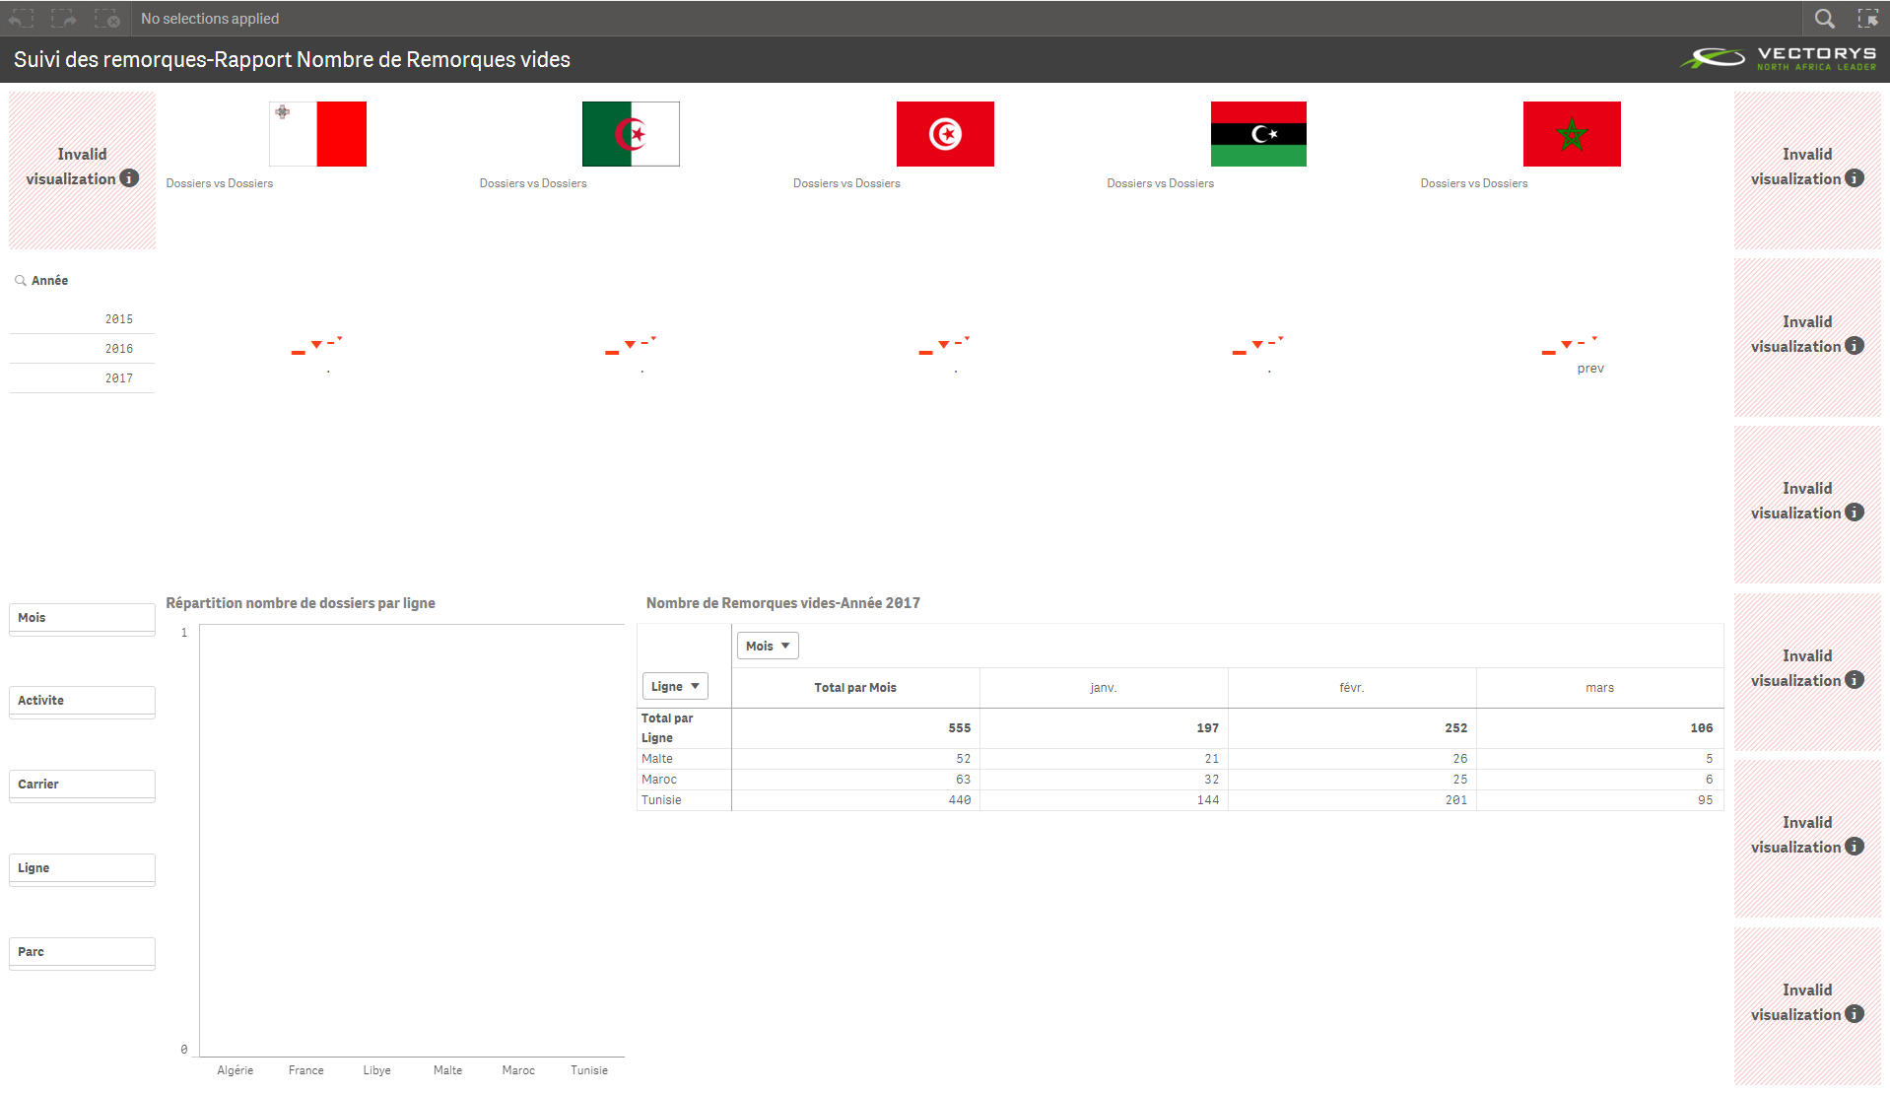Click the total value 555
Viewport: 1890px width, 1093px height.
point(960,728)
